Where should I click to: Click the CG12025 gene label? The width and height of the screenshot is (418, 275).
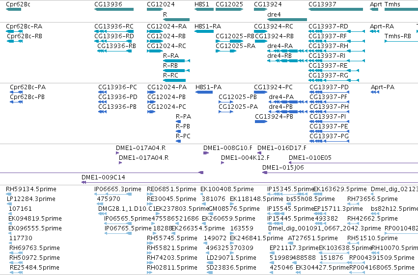pos(229,4)
